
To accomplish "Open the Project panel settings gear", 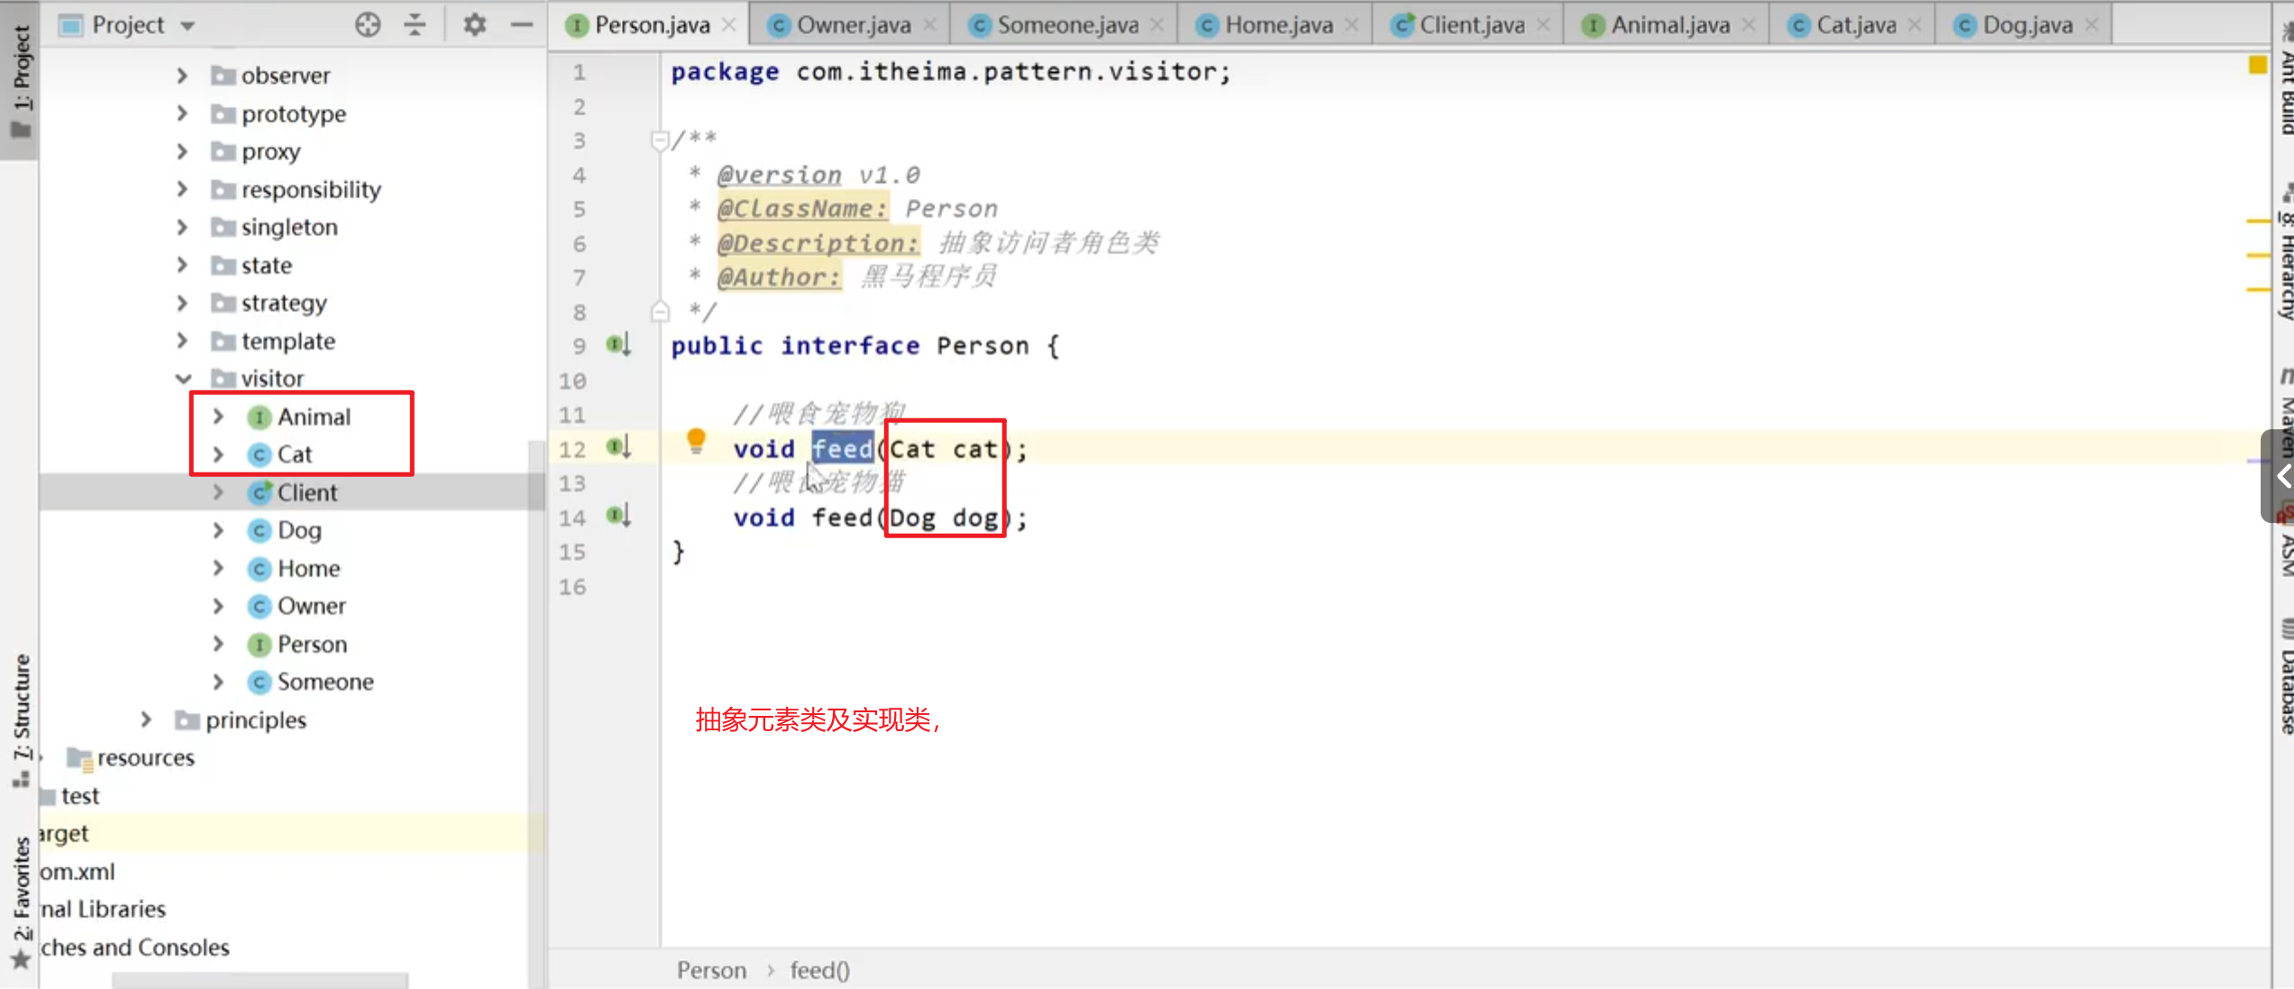I will [475, 24].
